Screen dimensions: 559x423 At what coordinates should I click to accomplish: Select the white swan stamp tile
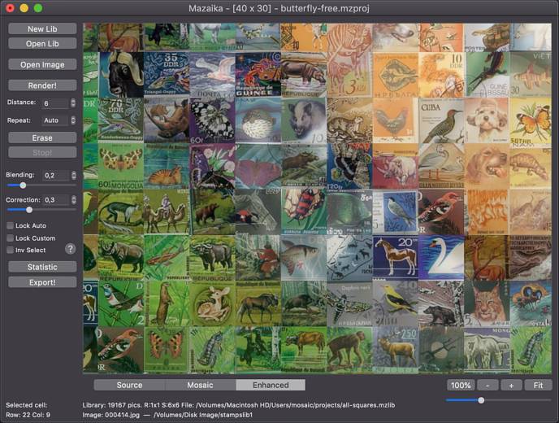441,257
